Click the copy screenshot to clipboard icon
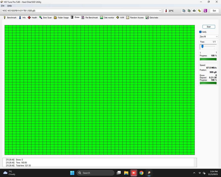This screenshot has width=221, height=177. 189,11
